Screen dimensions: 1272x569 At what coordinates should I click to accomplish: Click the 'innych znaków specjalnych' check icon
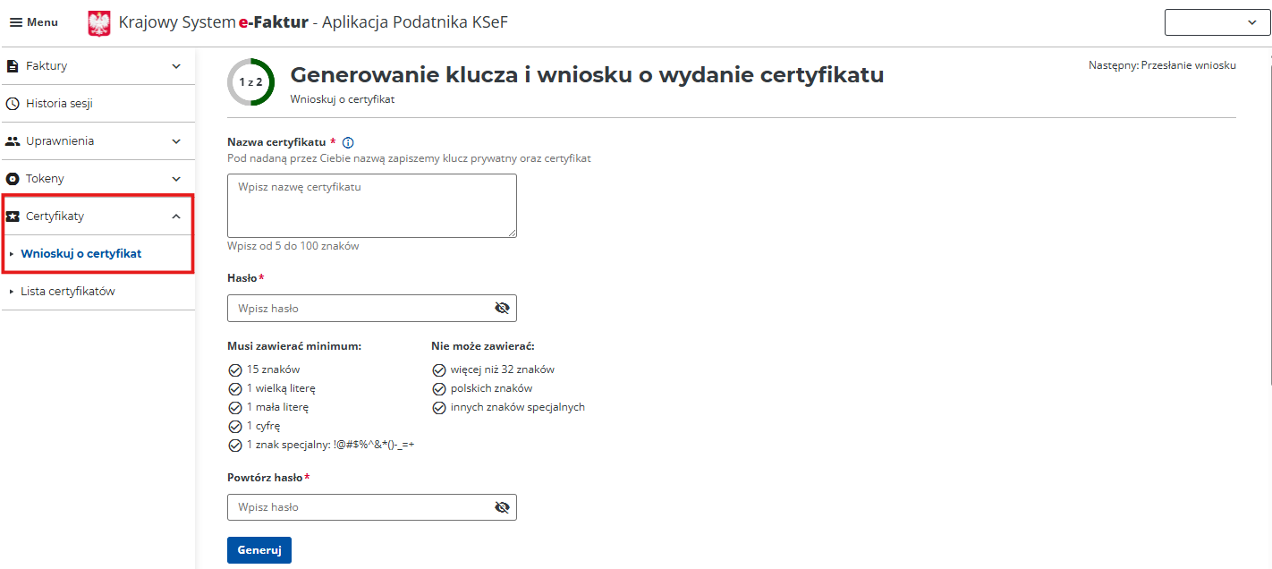tap(439, 407)
